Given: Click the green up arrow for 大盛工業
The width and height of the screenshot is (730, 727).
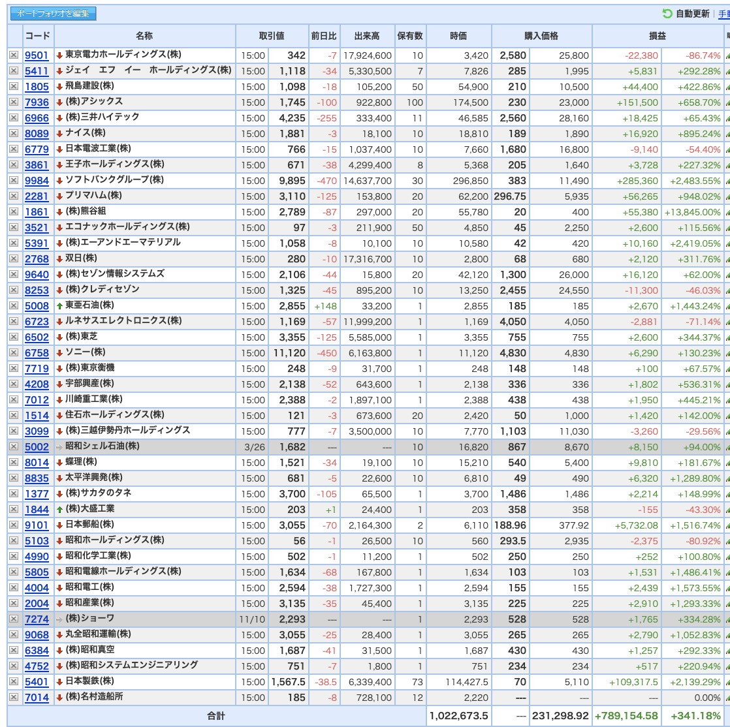Looking at the screenshot, I should click(59, 510).
